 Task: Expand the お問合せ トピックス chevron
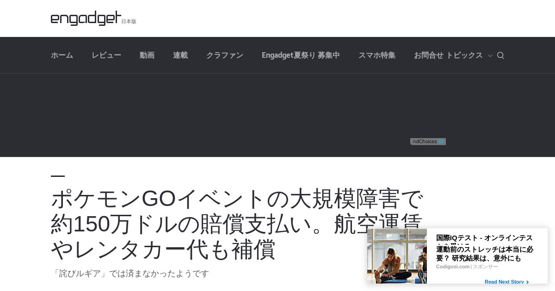tap(490, 56)
